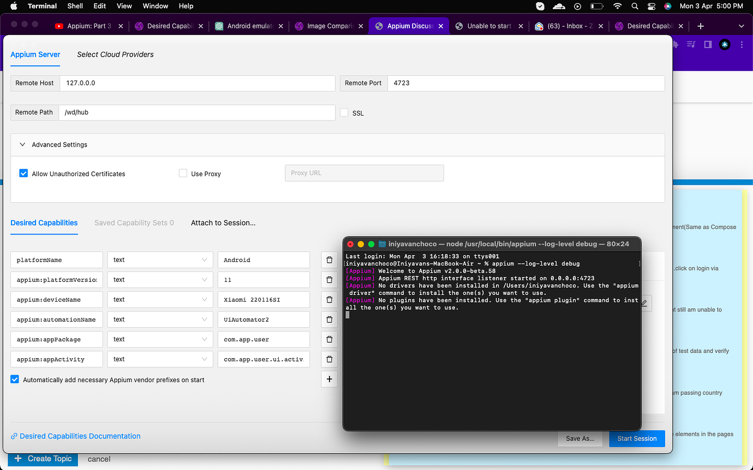
Task: Click trash icon for appium:deviceName row
Action: tap(329, 300)
